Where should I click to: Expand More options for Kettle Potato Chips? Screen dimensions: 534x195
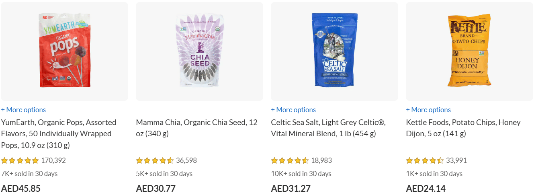[x=428, y=110]
